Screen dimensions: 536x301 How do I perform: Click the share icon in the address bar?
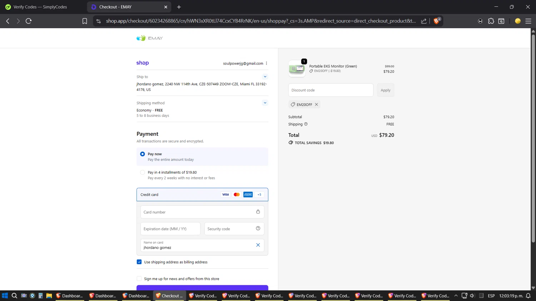tap(424, 21)
